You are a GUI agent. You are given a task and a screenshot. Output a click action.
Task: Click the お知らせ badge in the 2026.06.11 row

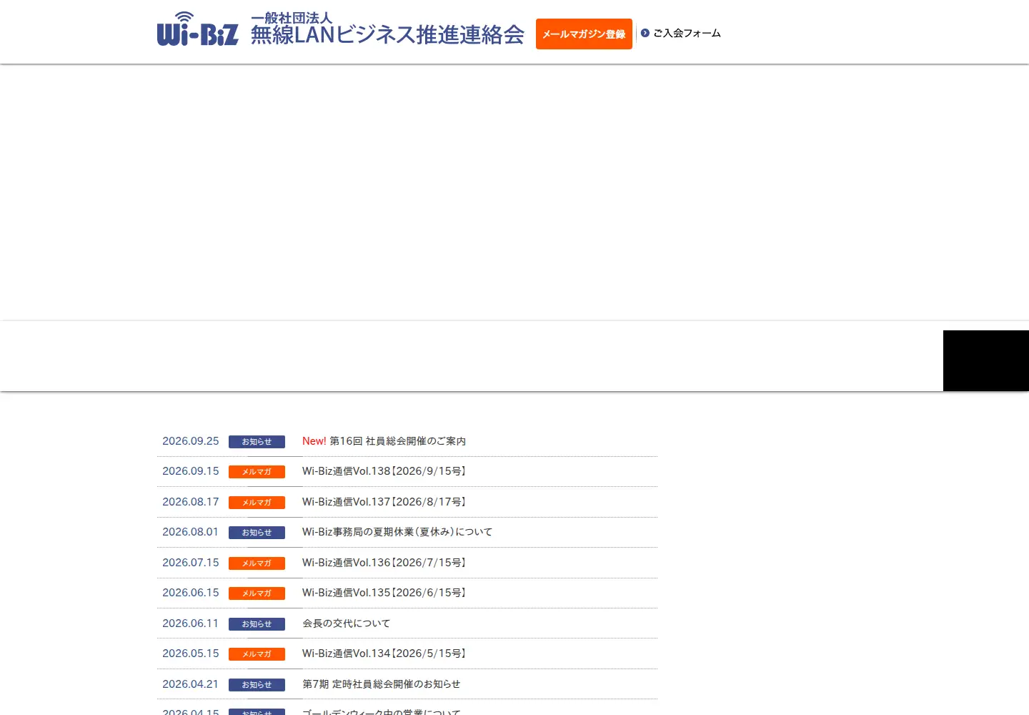(257, 624)
